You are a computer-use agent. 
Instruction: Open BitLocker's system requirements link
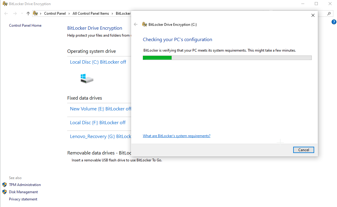click(176, 136)
